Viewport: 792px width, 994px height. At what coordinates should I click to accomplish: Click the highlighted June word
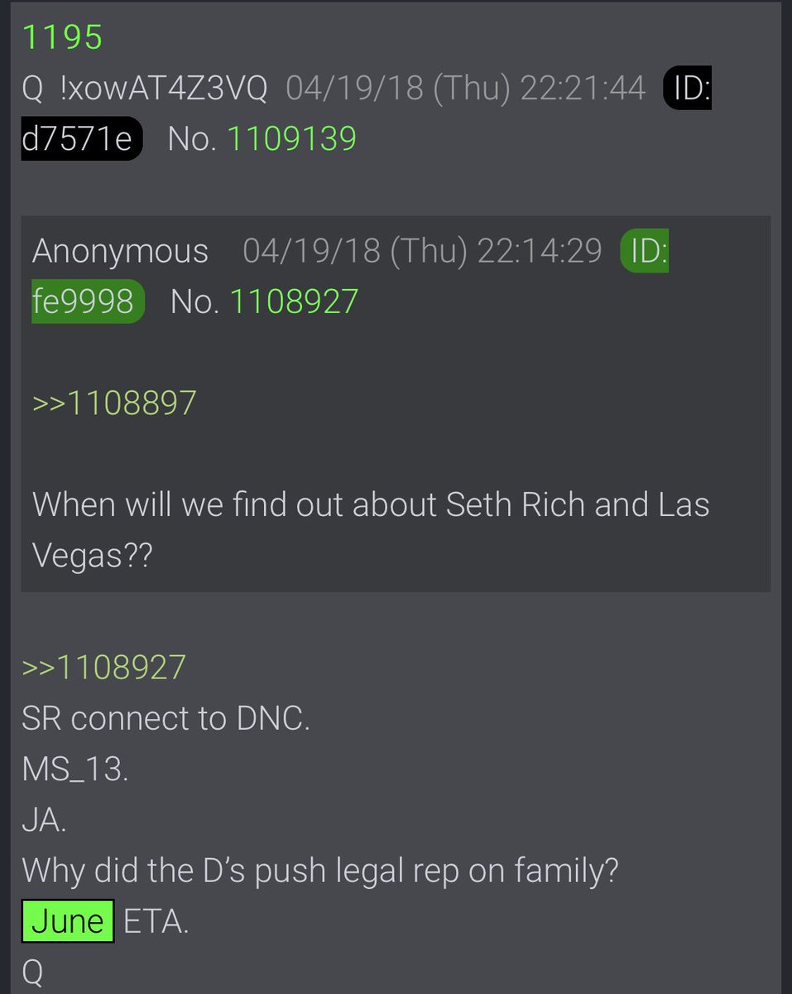coord(68,922)
